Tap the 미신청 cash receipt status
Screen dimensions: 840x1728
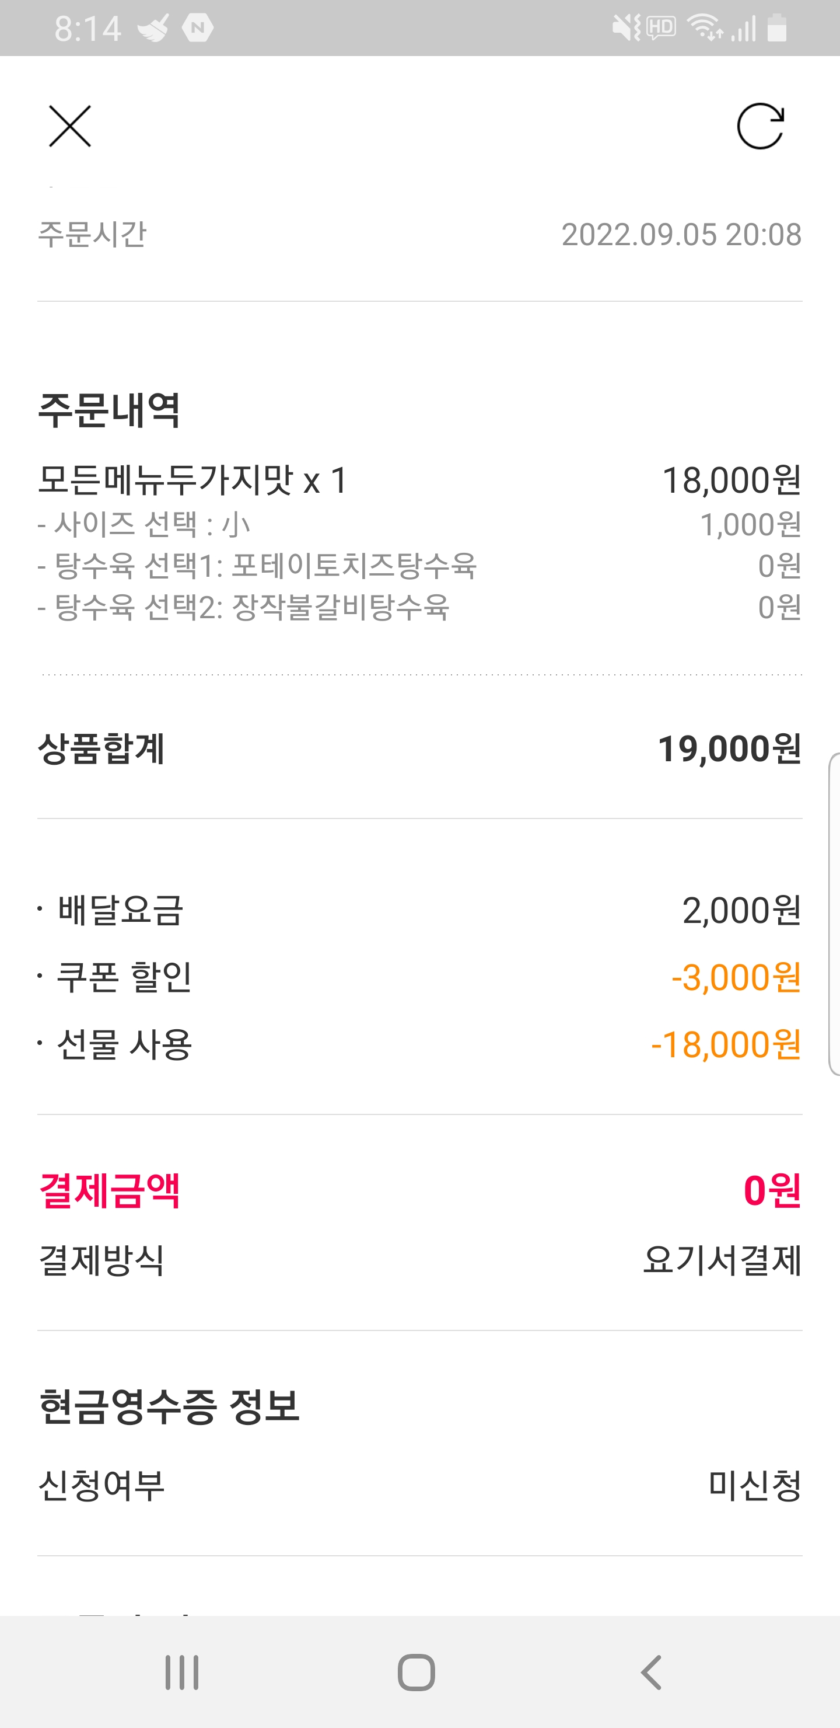[x=755, y=1485]
